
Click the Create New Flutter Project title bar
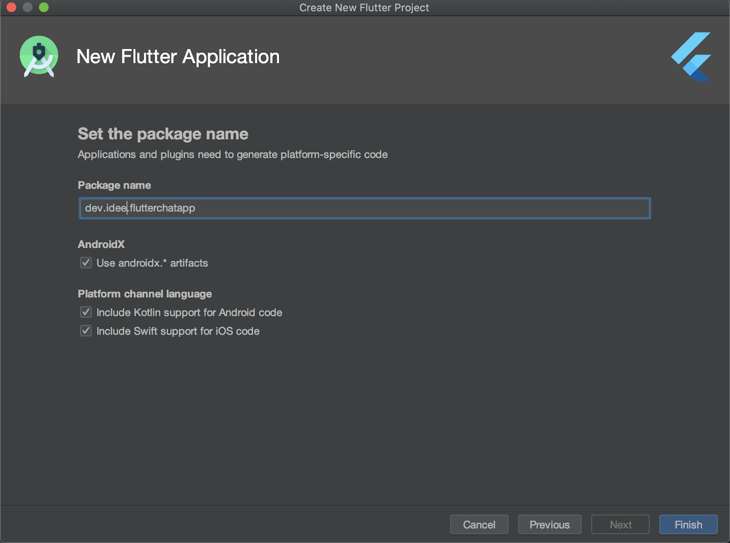tap(364, 7)
